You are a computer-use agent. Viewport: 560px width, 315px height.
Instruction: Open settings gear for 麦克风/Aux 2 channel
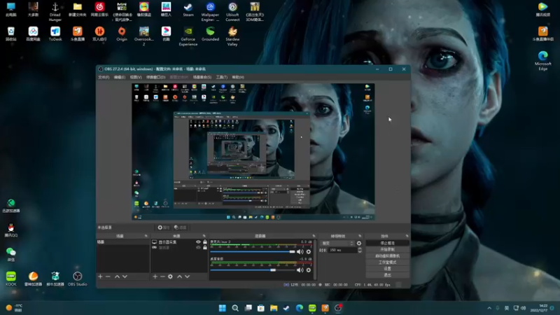click(309, 252)
